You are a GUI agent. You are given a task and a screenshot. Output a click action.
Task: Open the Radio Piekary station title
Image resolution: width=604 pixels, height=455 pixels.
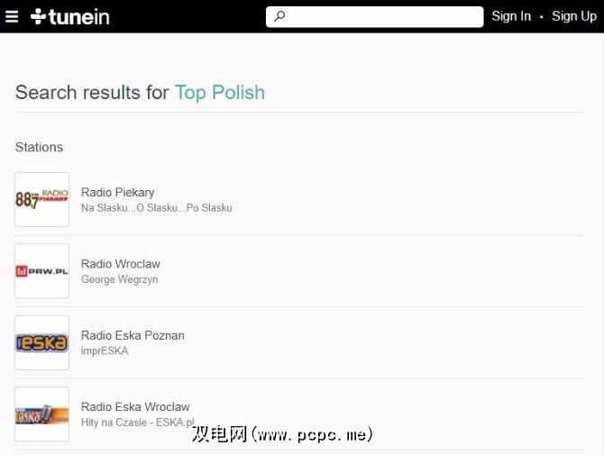pos(117,192)
